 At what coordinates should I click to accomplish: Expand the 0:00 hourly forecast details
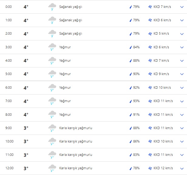[x=182, y=7]
